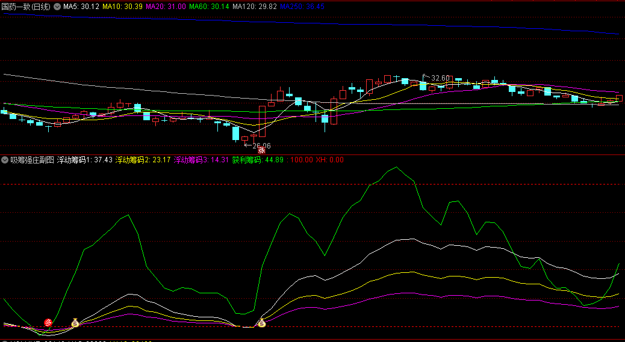Viewport: 625px width, 342px height.
Task: Click the money bag icon near 多 signal
Action: 75,323
